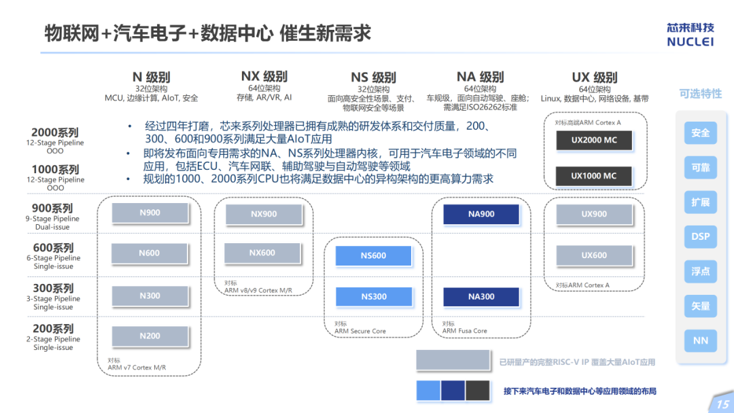This screenshot has height=413, width=734.
Task: Select the NX600 core block
Action: pyautogui.click(x=262, y=253)
